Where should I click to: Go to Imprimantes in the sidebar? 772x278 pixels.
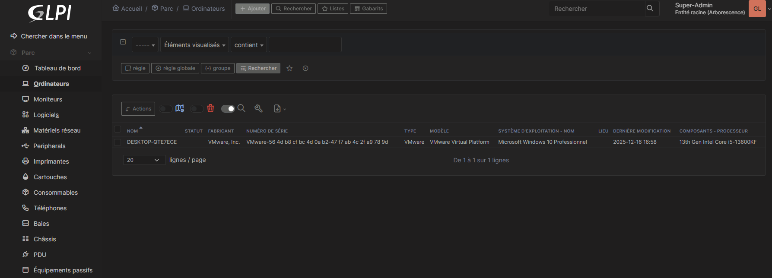(51, 161)
